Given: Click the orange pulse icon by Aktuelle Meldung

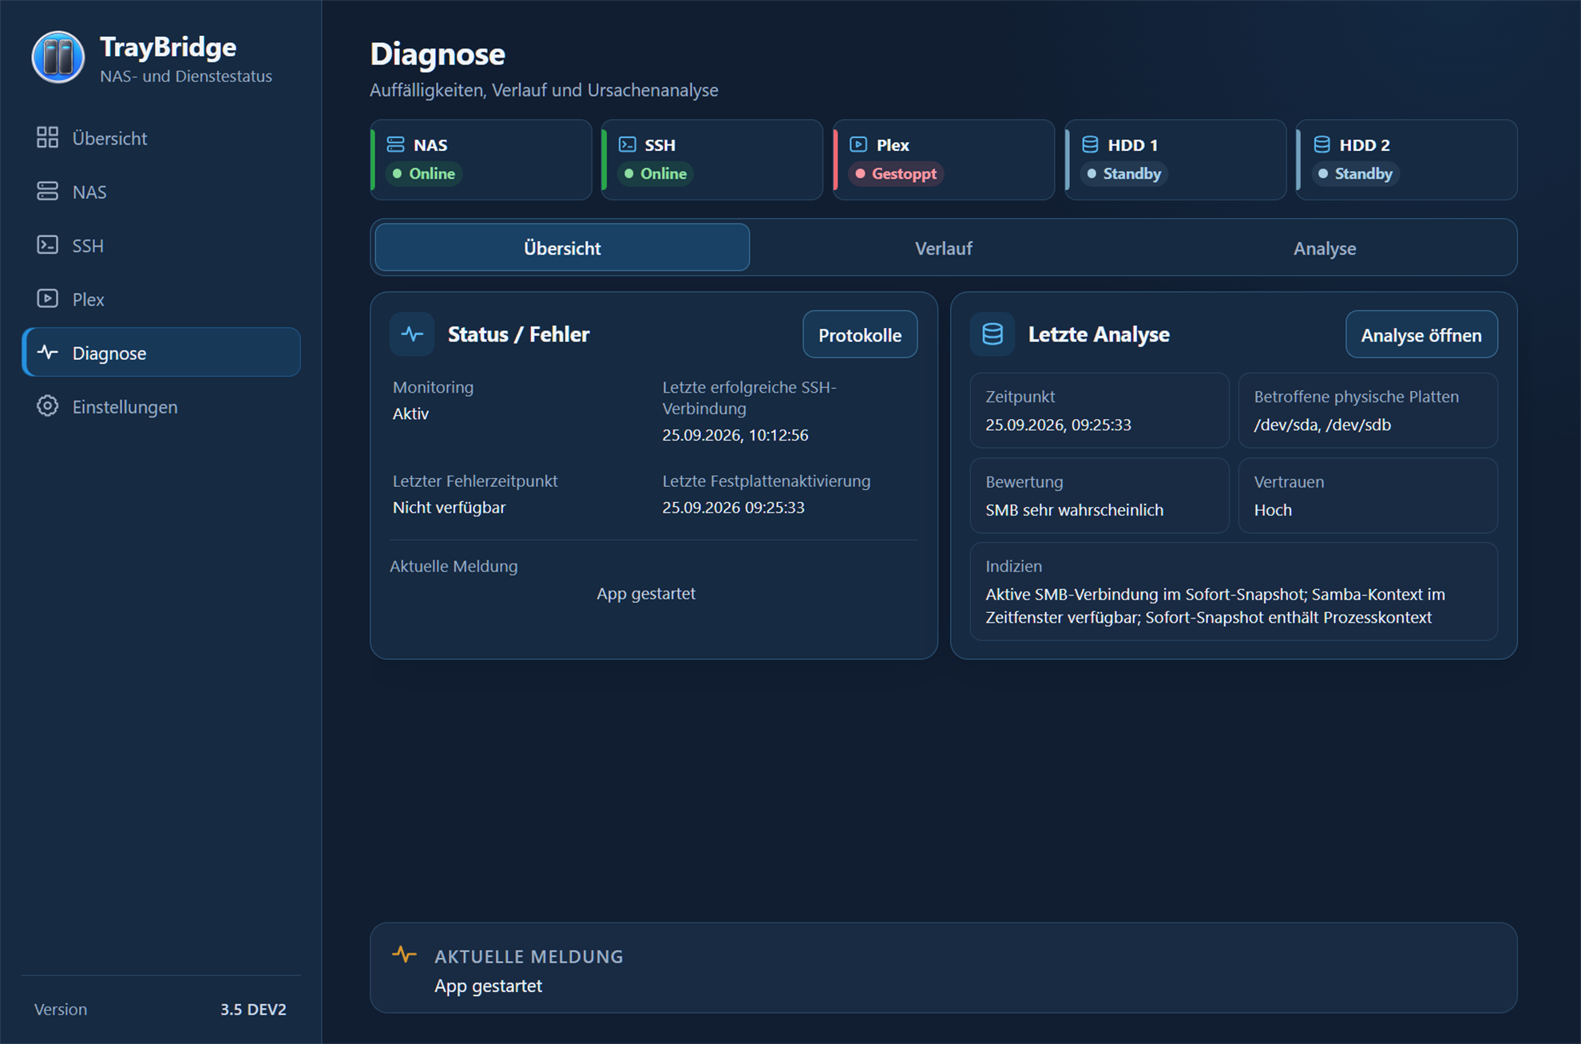Looking at the screenshot, I should (x=404, y=954).
